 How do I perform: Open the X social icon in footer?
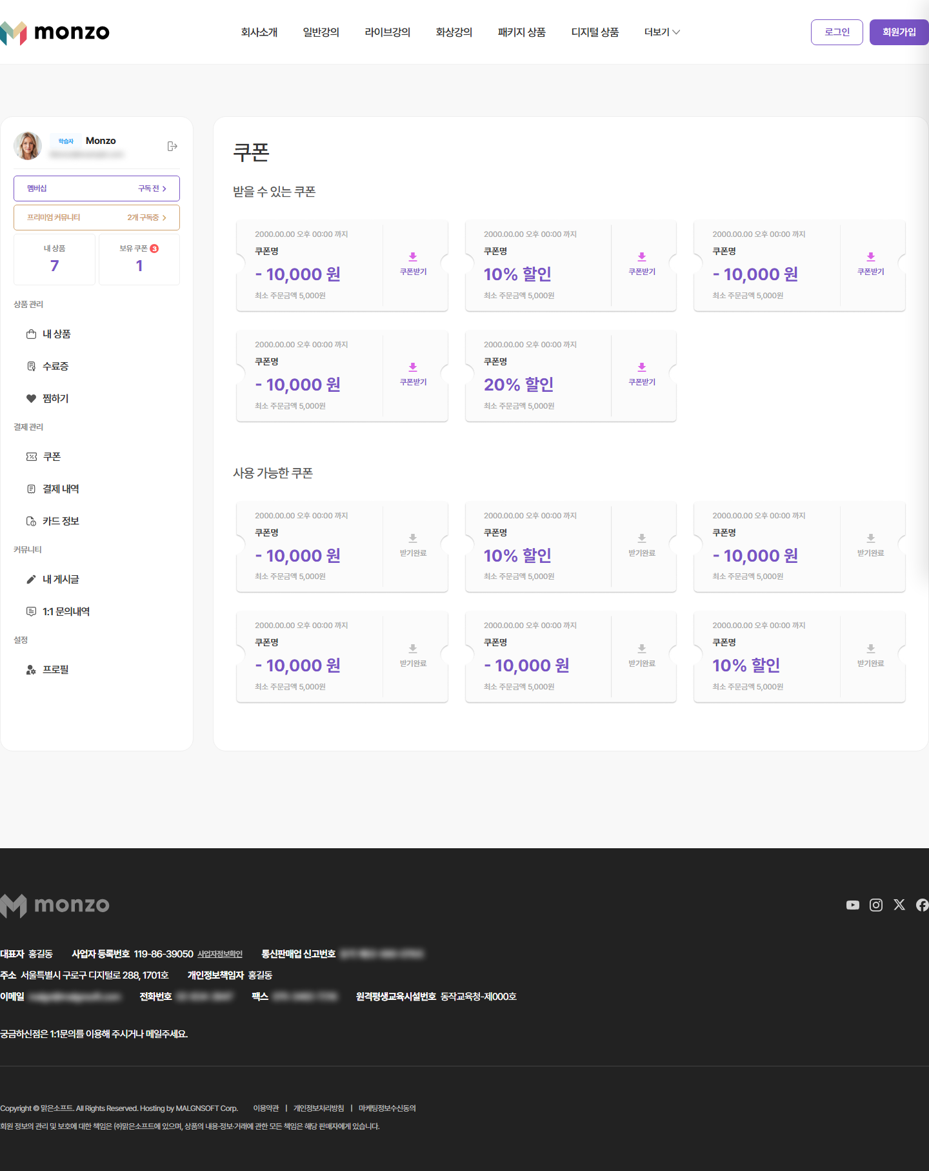[x=899, y=905]
